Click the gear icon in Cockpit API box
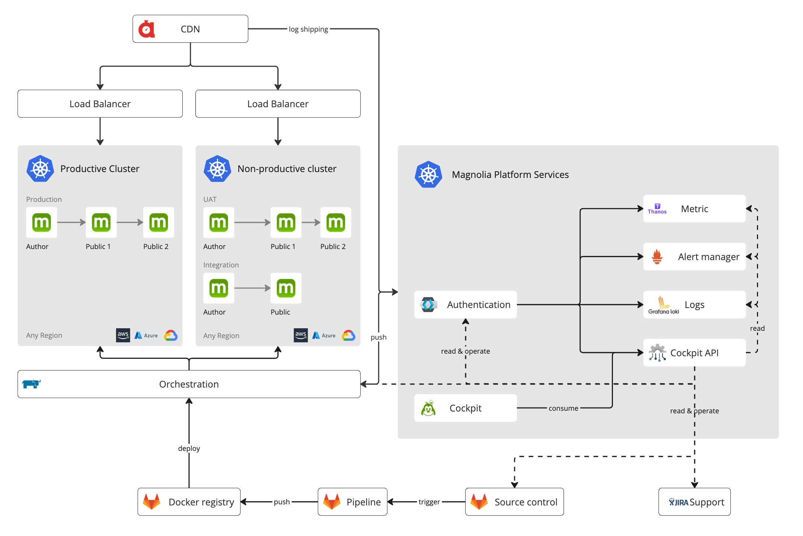The height and width of the screenshot is (536, 803). click(658, 353)
